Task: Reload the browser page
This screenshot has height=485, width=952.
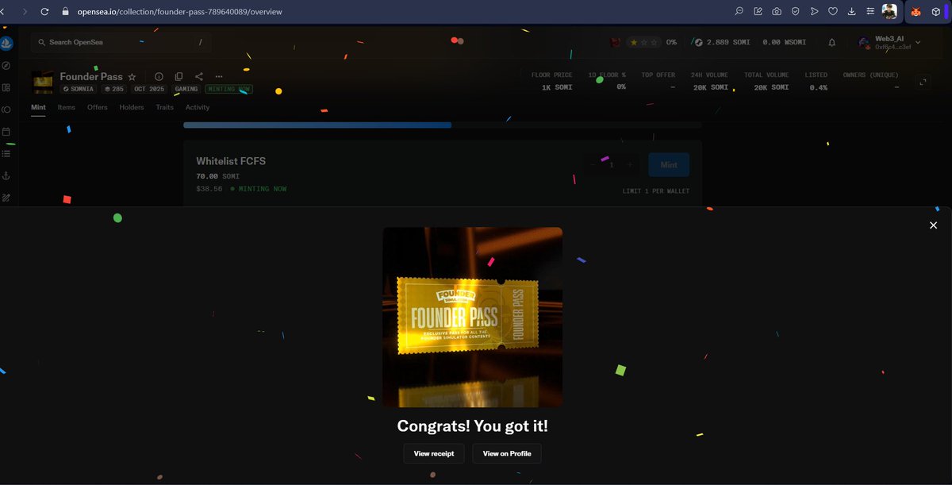Action: 44,11
